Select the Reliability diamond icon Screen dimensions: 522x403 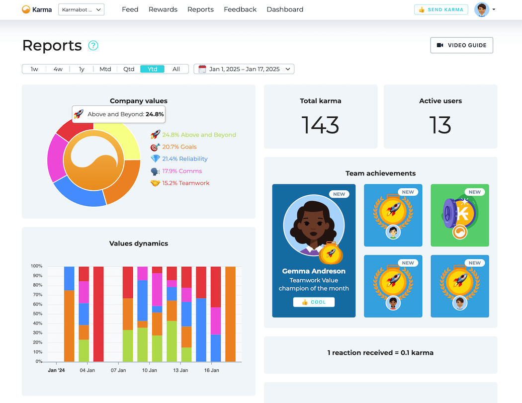(154, 159)
